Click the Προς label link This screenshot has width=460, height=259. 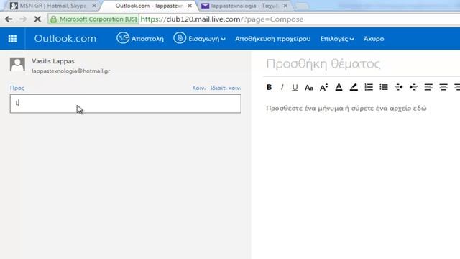(17, 88)
